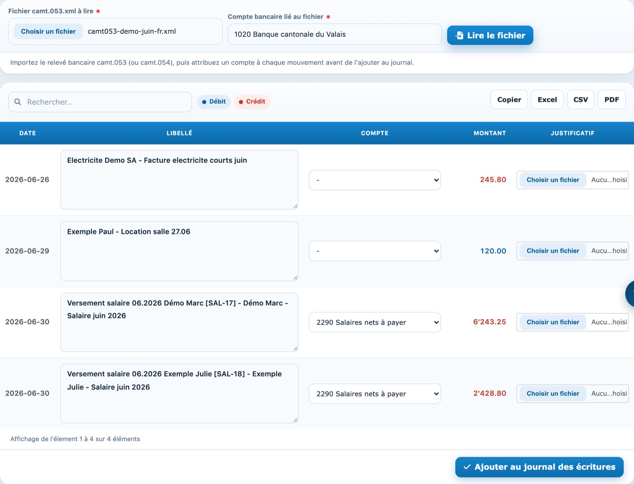Expand the 2290 Salaires dropdown for Démo Marc
This screenshot has width=634, height=484.
[375, 322]
